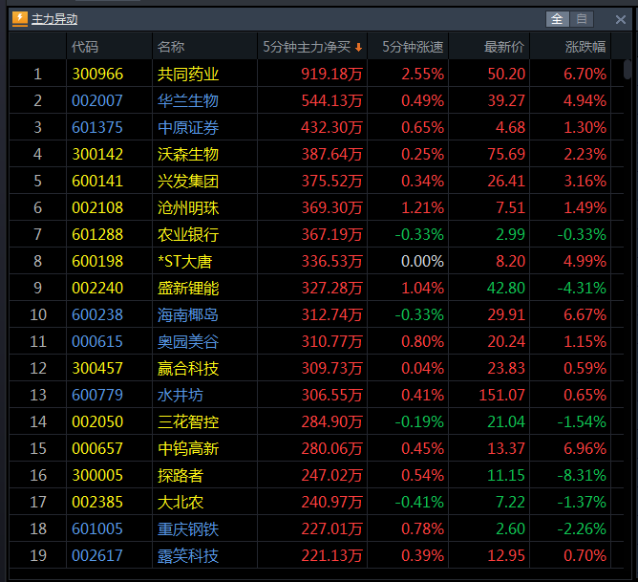Click the vertical scrollbar thumb
The image size is (638, 582).
tap(627, 70)
